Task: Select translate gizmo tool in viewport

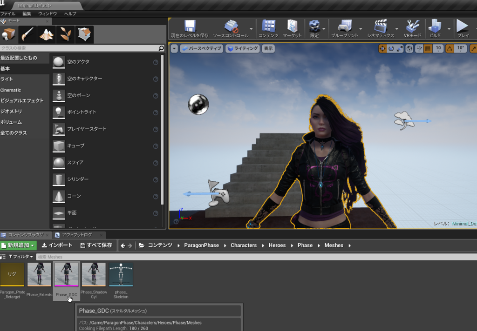Action: (x=382, y=49)
